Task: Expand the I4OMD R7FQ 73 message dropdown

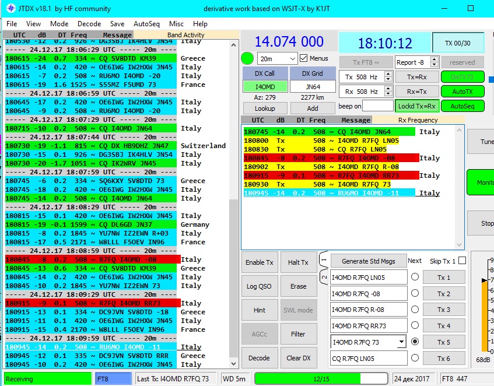Action: (x=400, y=342)
